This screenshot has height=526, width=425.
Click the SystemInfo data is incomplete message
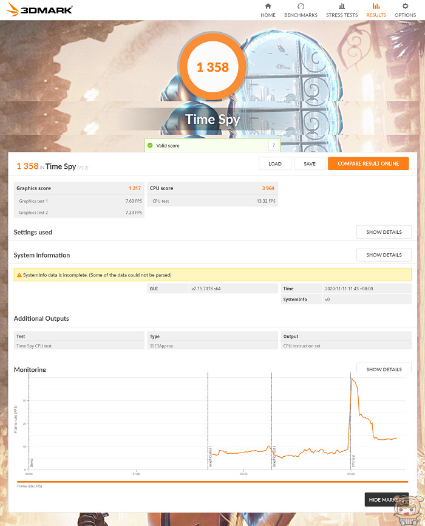click(97, 275)
